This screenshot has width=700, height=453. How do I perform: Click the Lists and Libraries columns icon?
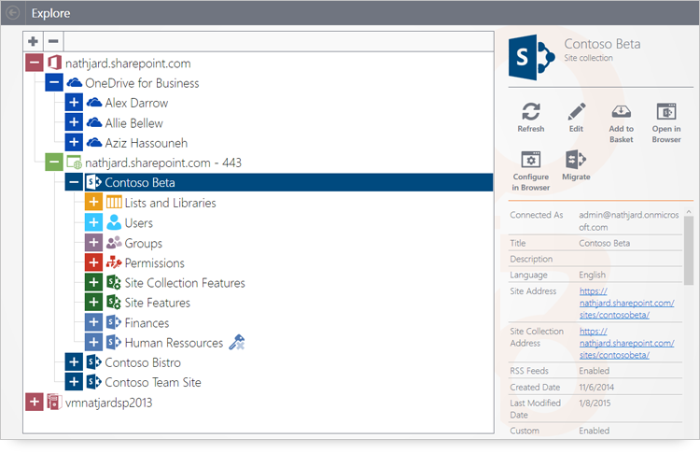[x=114, y=203]
